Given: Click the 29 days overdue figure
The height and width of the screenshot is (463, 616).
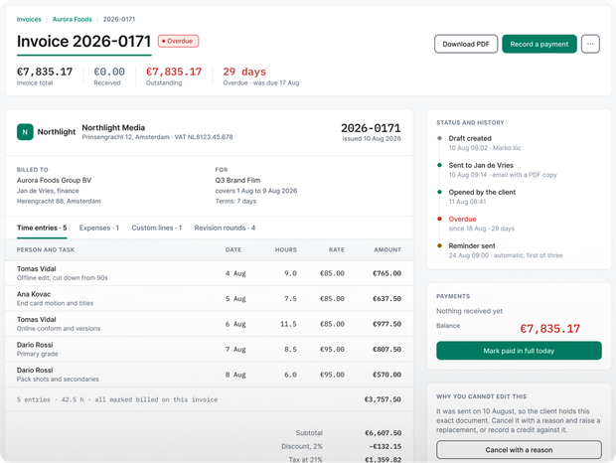Looking at the screenshot, I should 244,72.
